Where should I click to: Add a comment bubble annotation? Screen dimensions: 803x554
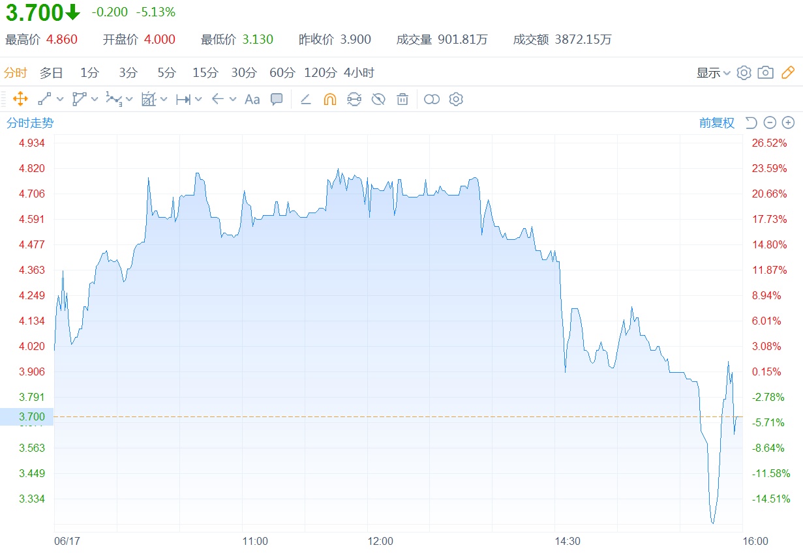(x=277, y=99)
